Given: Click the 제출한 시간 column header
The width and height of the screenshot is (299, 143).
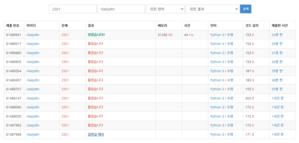Looking at the screenshot, I should (x=280, y=25).
